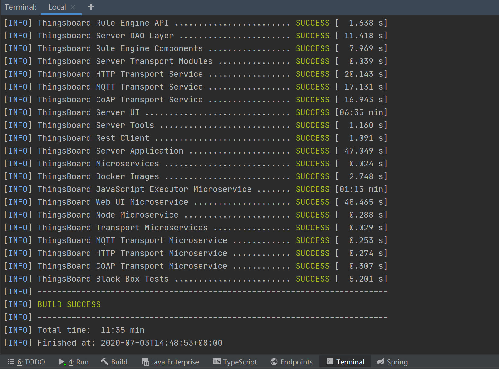Image resolution: width=499 pixels, height=369 pixels.
Task: Click the 20.143 s duration value
Action: 364,74
